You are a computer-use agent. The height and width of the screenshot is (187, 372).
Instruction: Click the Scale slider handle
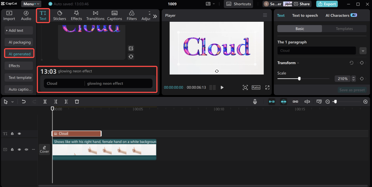tap(299, 79)
